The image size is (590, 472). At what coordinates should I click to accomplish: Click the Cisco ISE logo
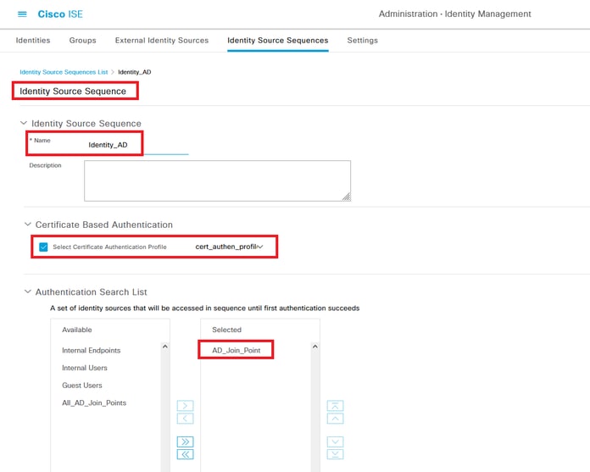60,14
